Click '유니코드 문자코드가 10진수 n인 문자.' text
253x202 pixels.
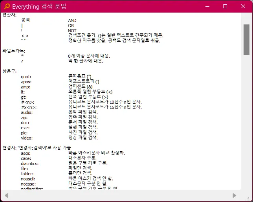tap(105, 102)
